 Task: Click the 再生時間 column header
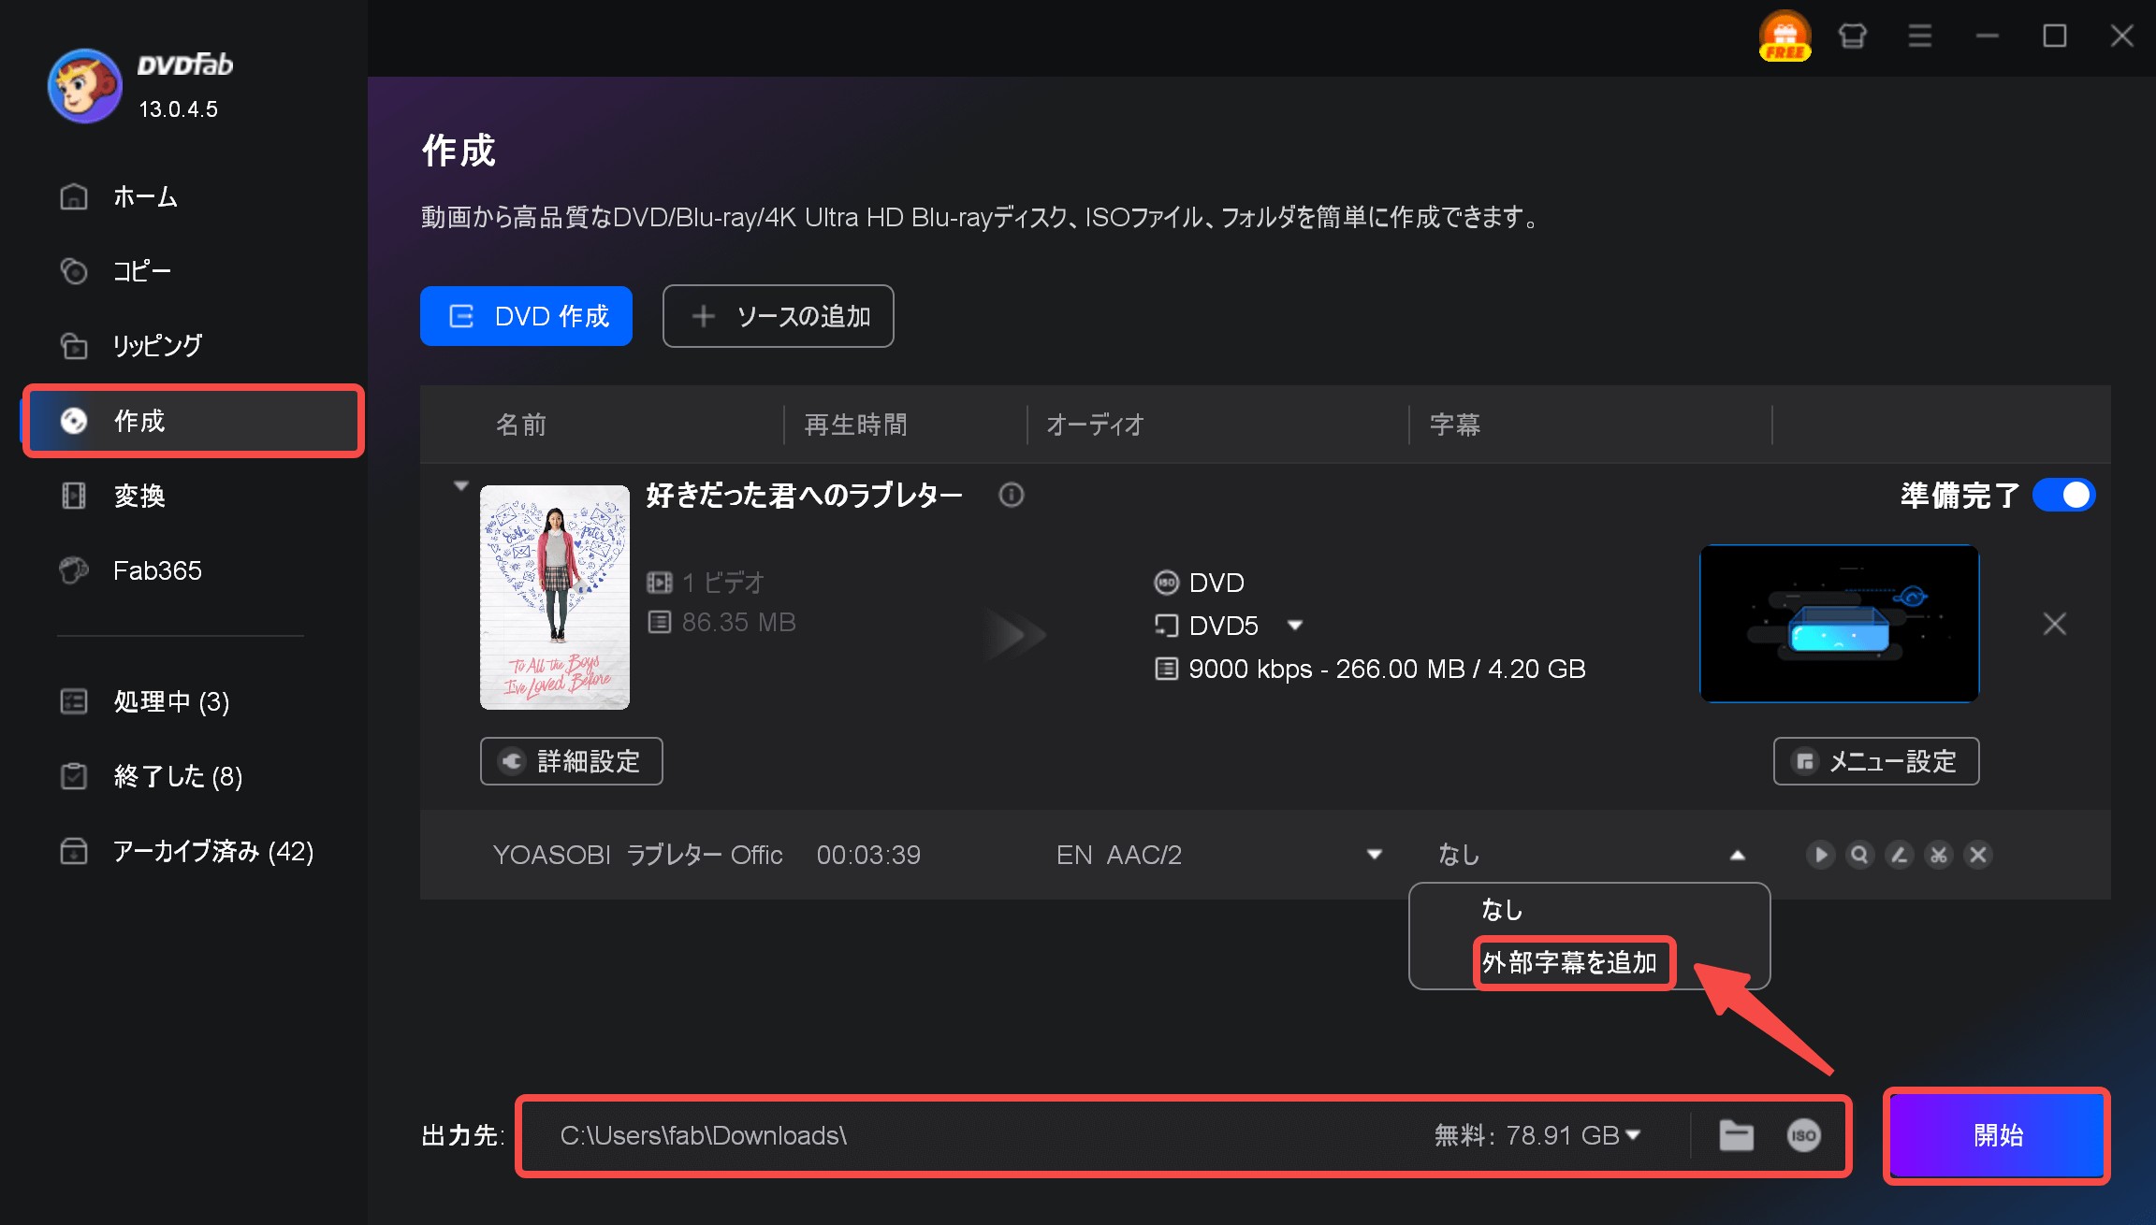(855, 425)
